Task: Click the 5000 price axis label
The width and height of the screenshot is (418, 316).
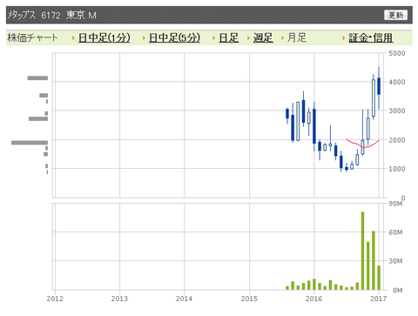Action: click(397, 53)
